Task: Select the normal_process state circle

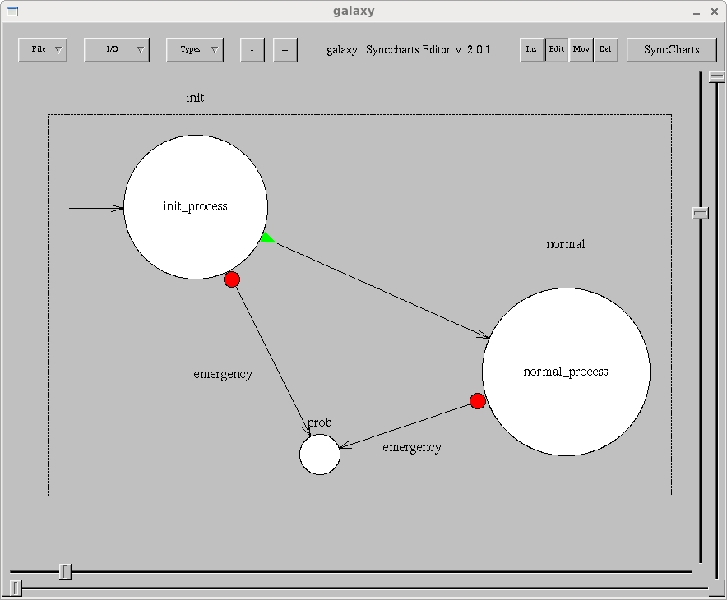Action: (x=566, y=372)
